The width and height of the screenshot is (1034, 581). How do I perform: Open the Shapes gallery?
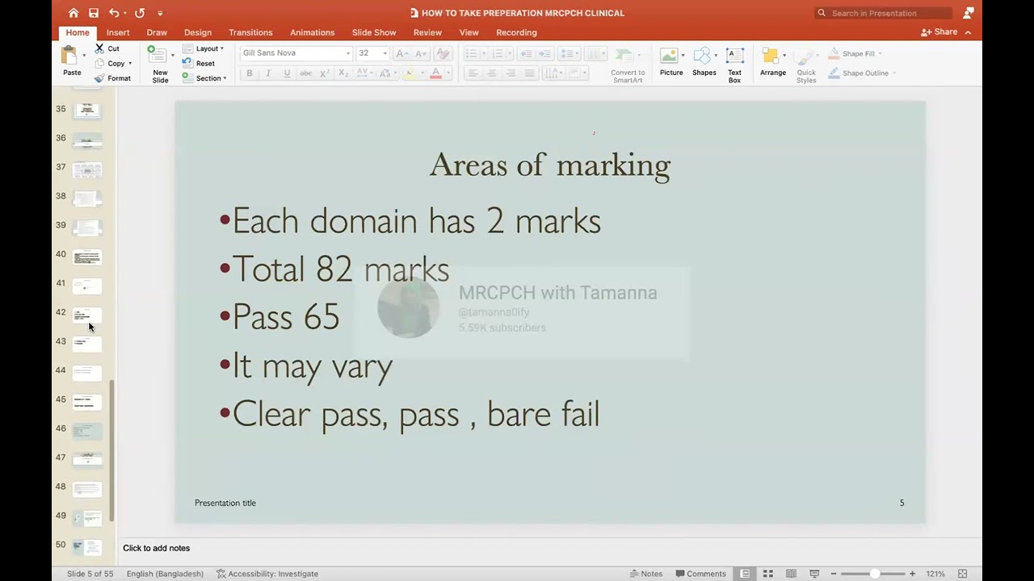pyautogui.click(x=704, y=63)
